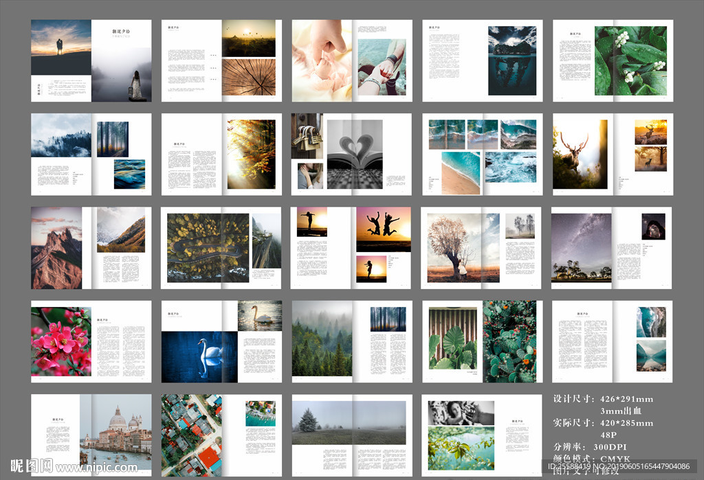Open the aerial turquoise coastline photo
Screen dimensions: 704x480
tap(652, 322)
